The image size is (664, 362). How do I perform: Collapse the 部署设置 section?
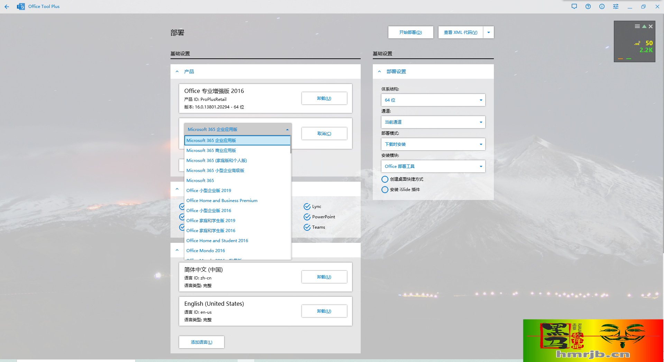pyautogui.click(x=379, y=72)
